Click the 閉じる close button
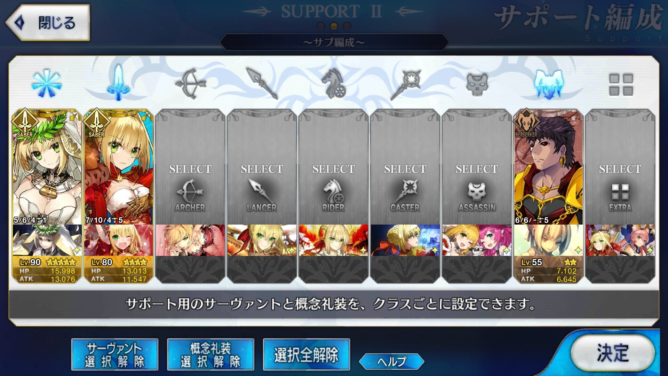Screen dimensions: 668x376 point(48,23)
